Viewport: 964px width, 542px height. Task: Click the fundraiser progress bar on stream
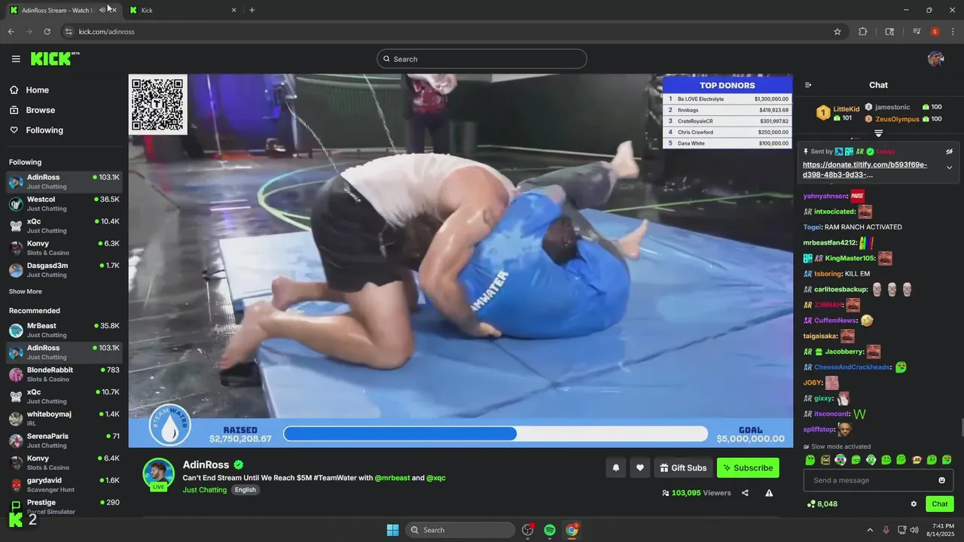click(x=496, y=434)
